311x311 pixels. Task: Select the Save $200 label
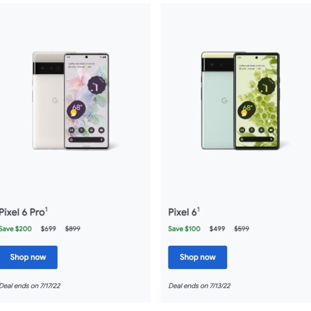(16, 229)
